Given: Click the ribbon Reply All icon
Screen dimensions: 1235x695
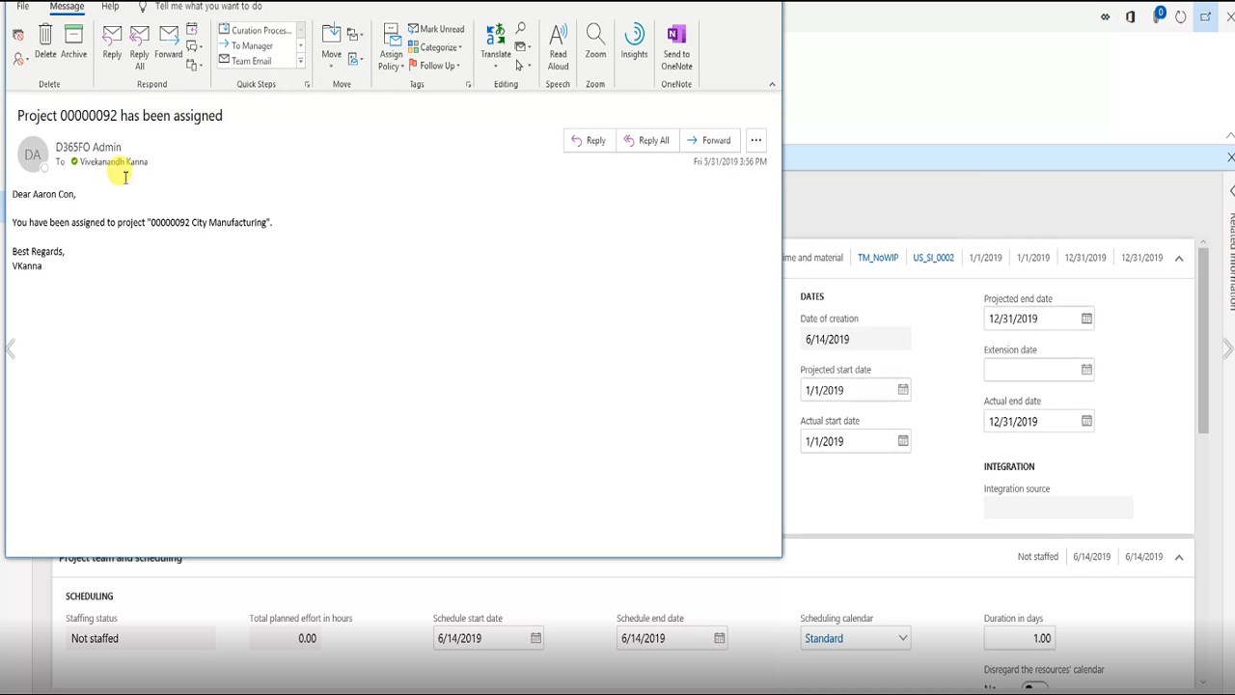Looking at the screenshot, I should (x=139, y=46).
